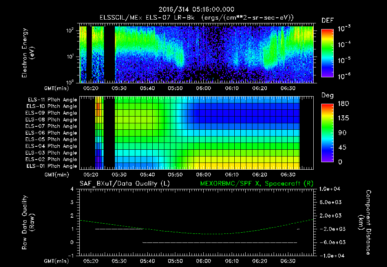Screen dimensions: 387x267
Task: Select the ELS-10 Pitch Angle row label
Action: pyautogui.click(x=52, y=106)
